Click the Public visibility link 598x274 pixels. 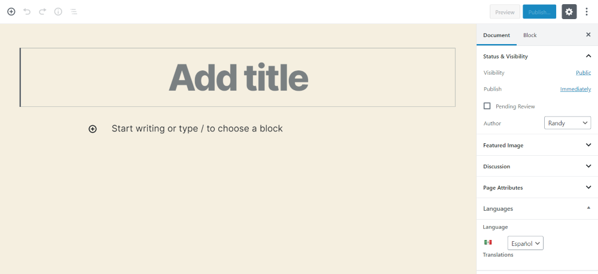point(583,73)
